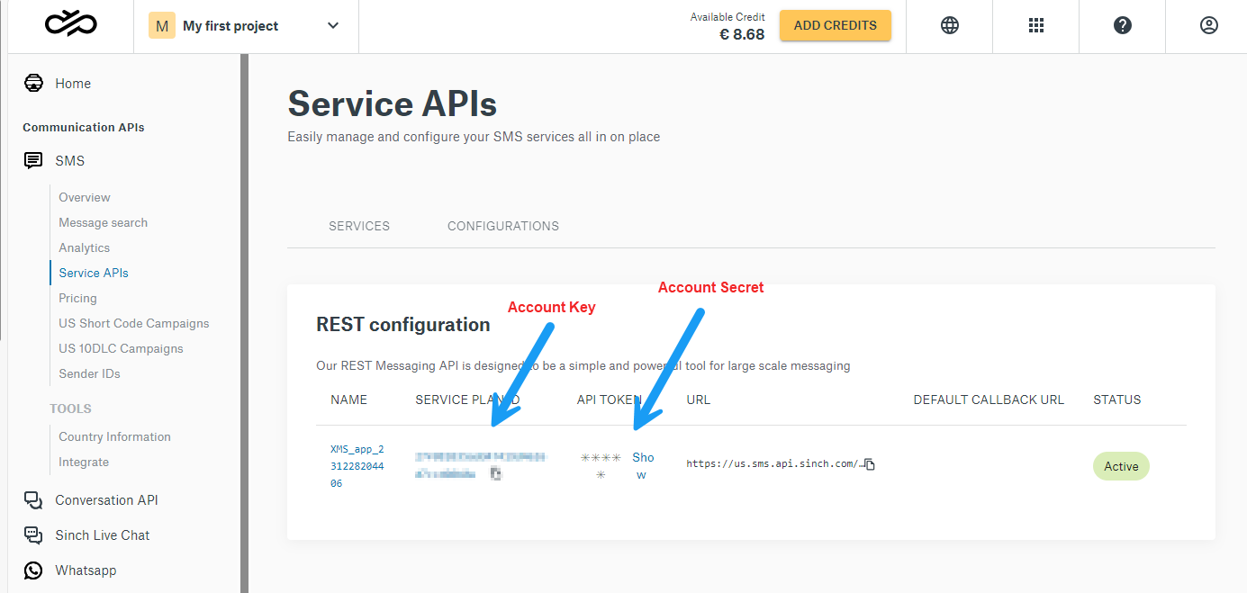Image resolution: width=1247 pixels, height=593 pixels.
Task: Click the Sinch logo icon
Action: (70, 25)
